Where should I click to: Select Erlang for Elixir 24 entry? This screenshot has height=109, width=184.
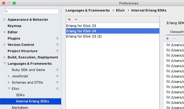pyautogui.click(x=113, y=31)
